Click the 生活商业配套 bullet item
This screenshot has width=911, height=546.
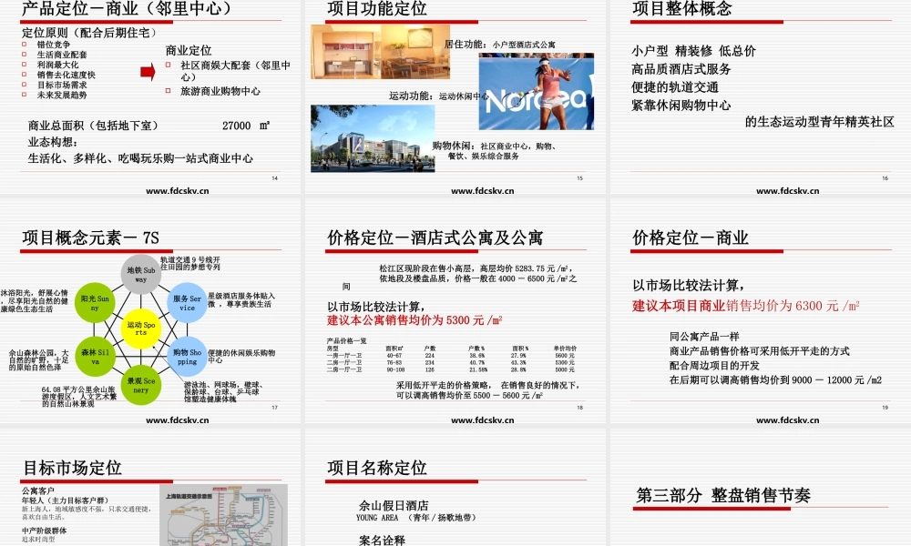62,55
